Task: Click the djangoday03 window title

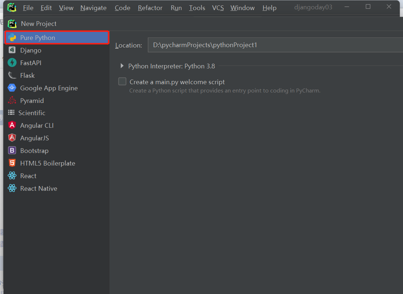Action: coord(313,7)
